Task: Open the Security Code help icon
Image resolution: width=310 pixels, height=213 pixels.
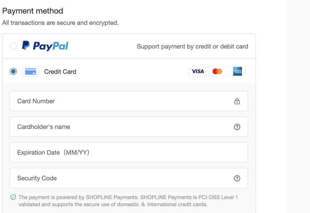Action: click(237, 178)
